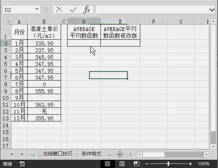Click the macro recording icon in status bar

[x=22, y=164]
